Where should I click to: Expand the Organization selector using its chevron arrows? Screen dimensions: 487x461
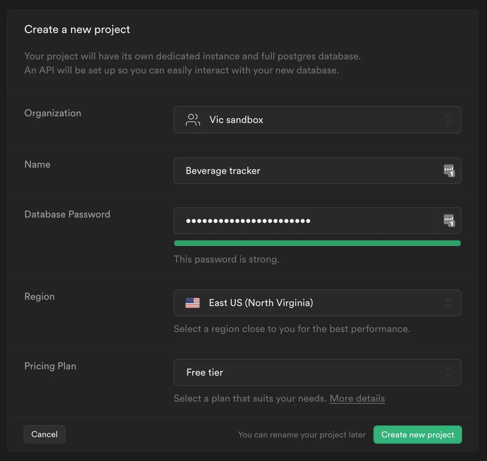[x=448, y=120]
